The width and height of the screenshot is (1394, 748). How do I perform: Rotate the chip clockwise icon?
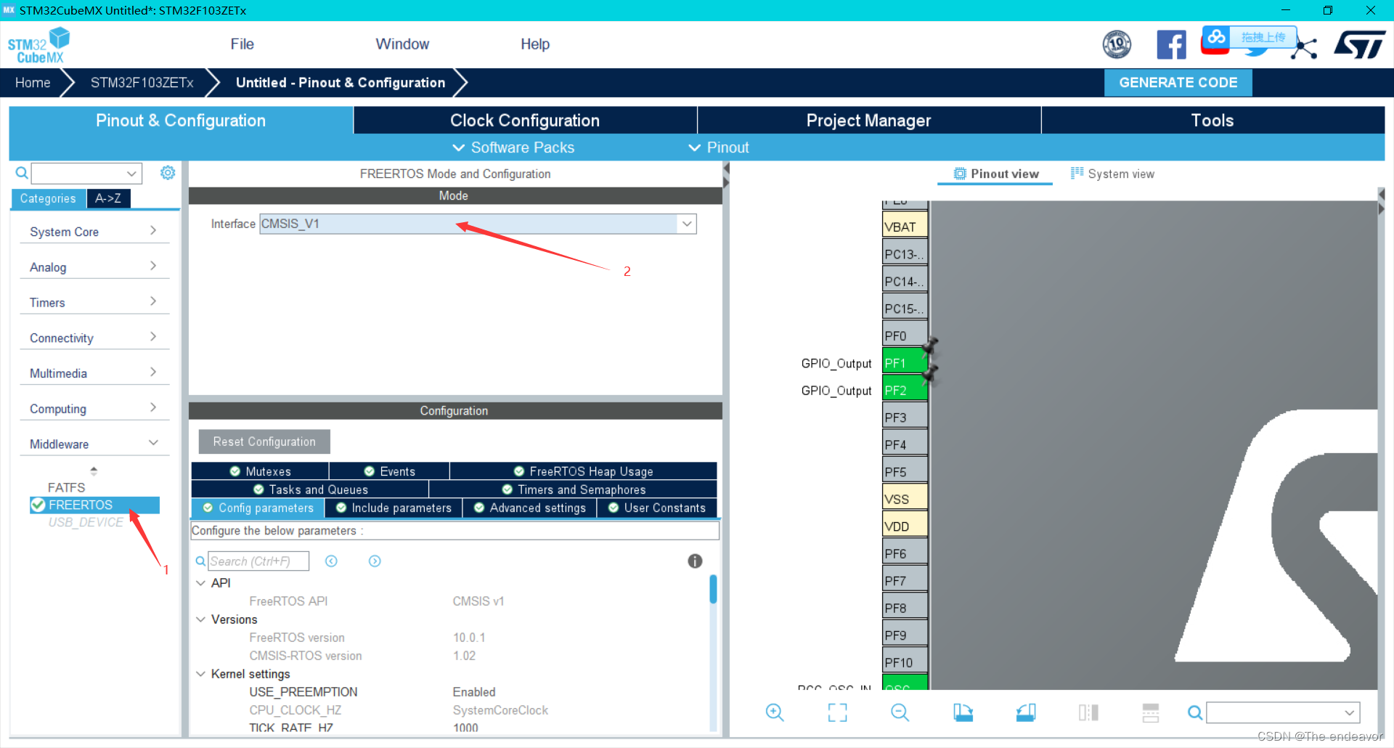[x=963, y=712]
